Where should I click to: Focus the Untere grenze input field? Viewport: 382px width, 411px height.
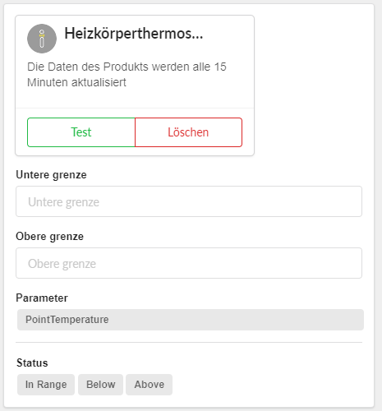189,201
